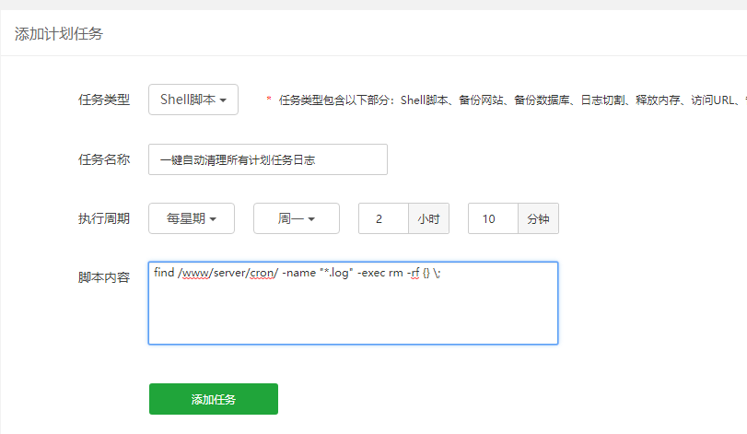Click the 分钟 unit label
The width and height of the screenshot is (747, 434).
tap(538, 218)
